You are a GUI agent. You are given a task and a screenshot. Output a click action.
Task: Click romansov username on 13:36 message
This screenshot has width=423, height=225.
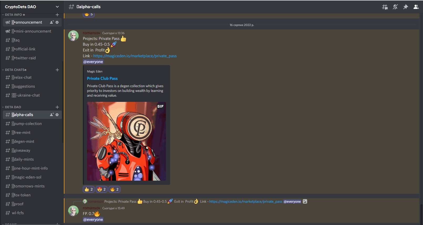91,33
